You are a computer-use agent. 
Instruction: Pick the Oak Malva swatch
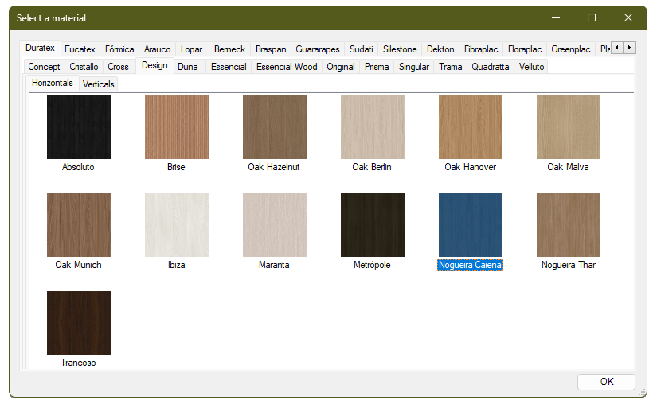[x=569, y=127]
